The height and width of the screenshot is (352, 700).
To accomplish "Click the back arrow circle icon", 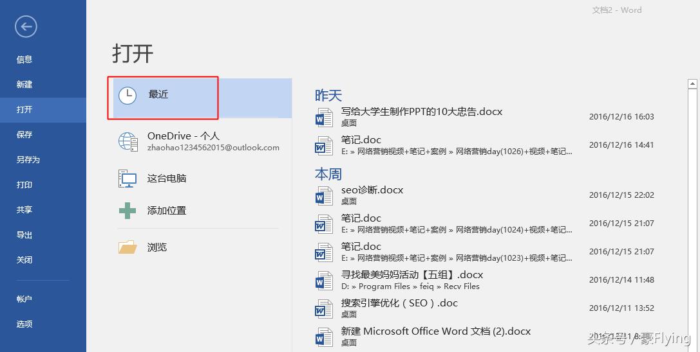I will click(26, 27).
